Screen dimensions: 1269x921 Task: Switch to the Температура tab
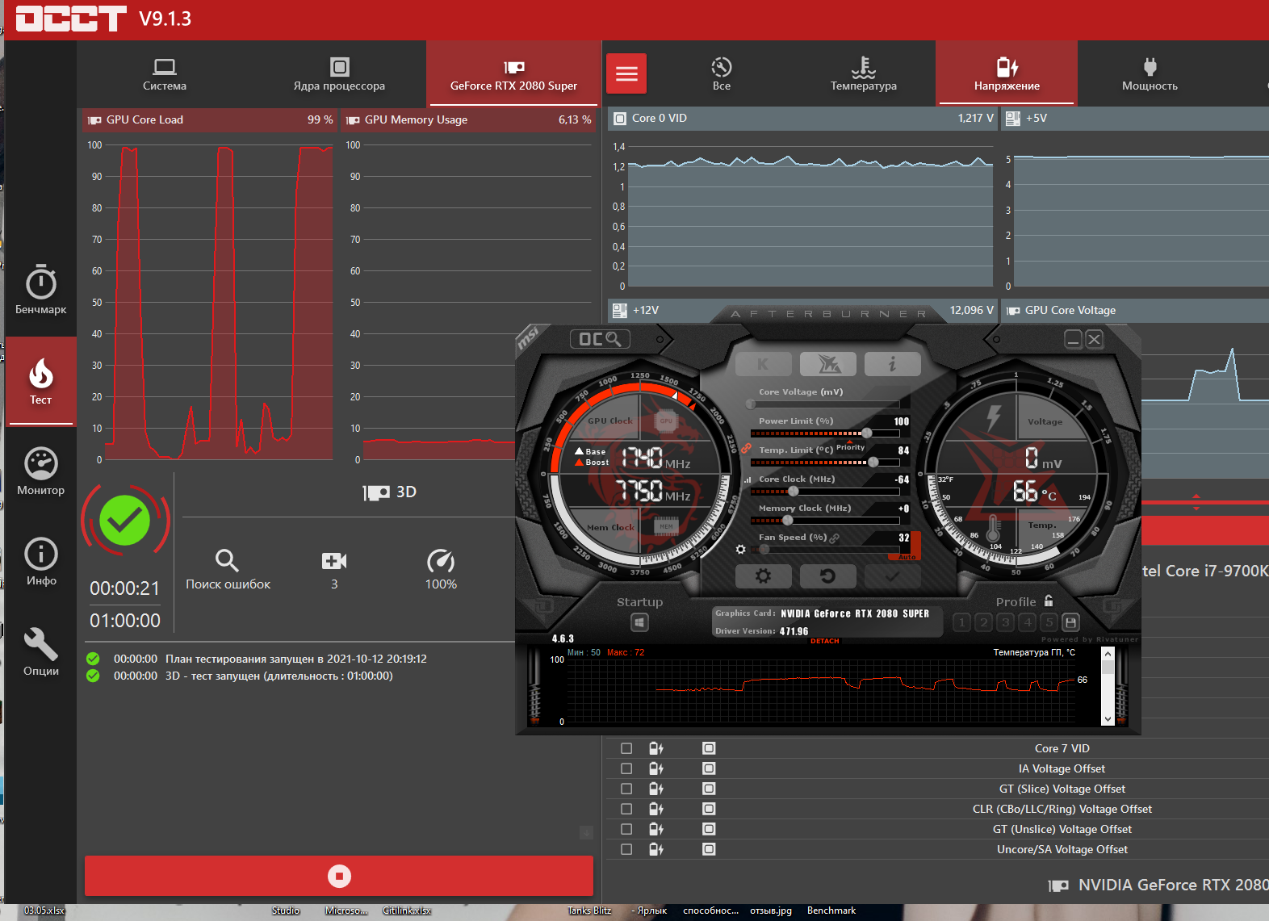click(864, 75)
